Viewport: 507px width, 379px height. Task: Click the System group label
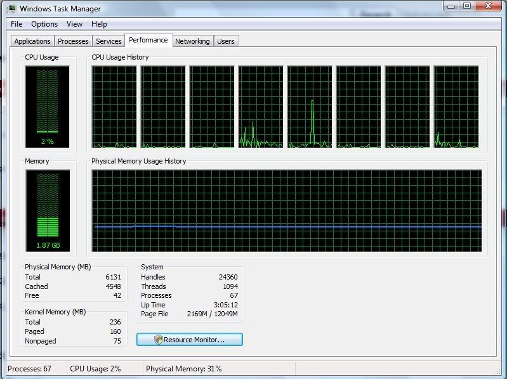pos(152,267)
